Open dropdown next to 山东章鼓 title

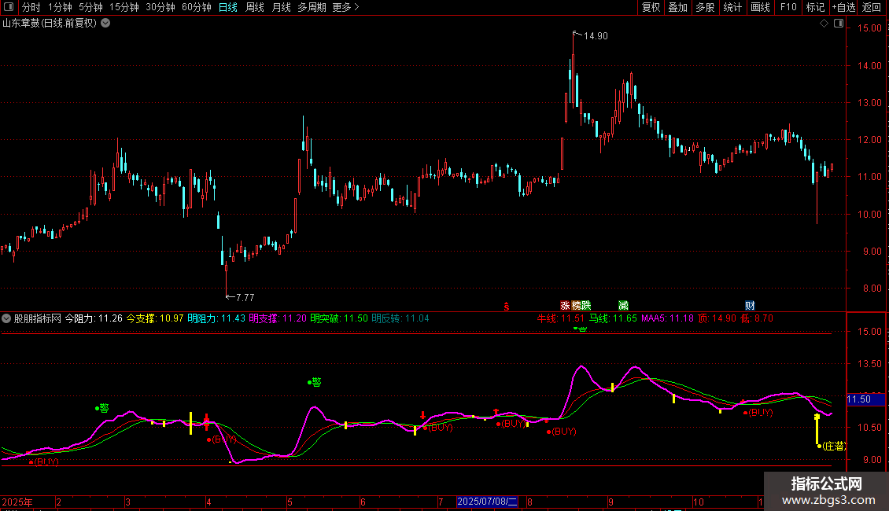tap(105, 24)
